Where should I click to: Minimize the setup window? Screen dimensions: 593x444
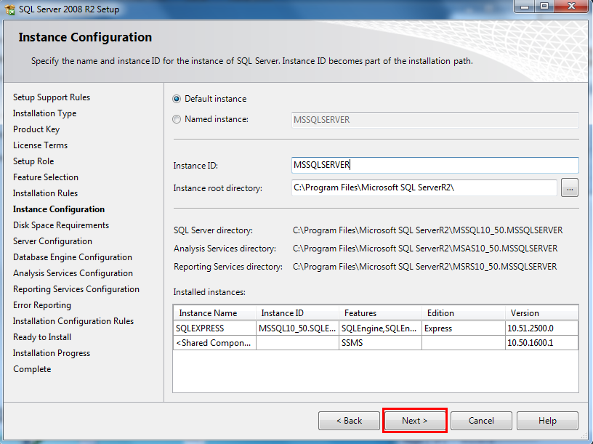coord(524,7)
